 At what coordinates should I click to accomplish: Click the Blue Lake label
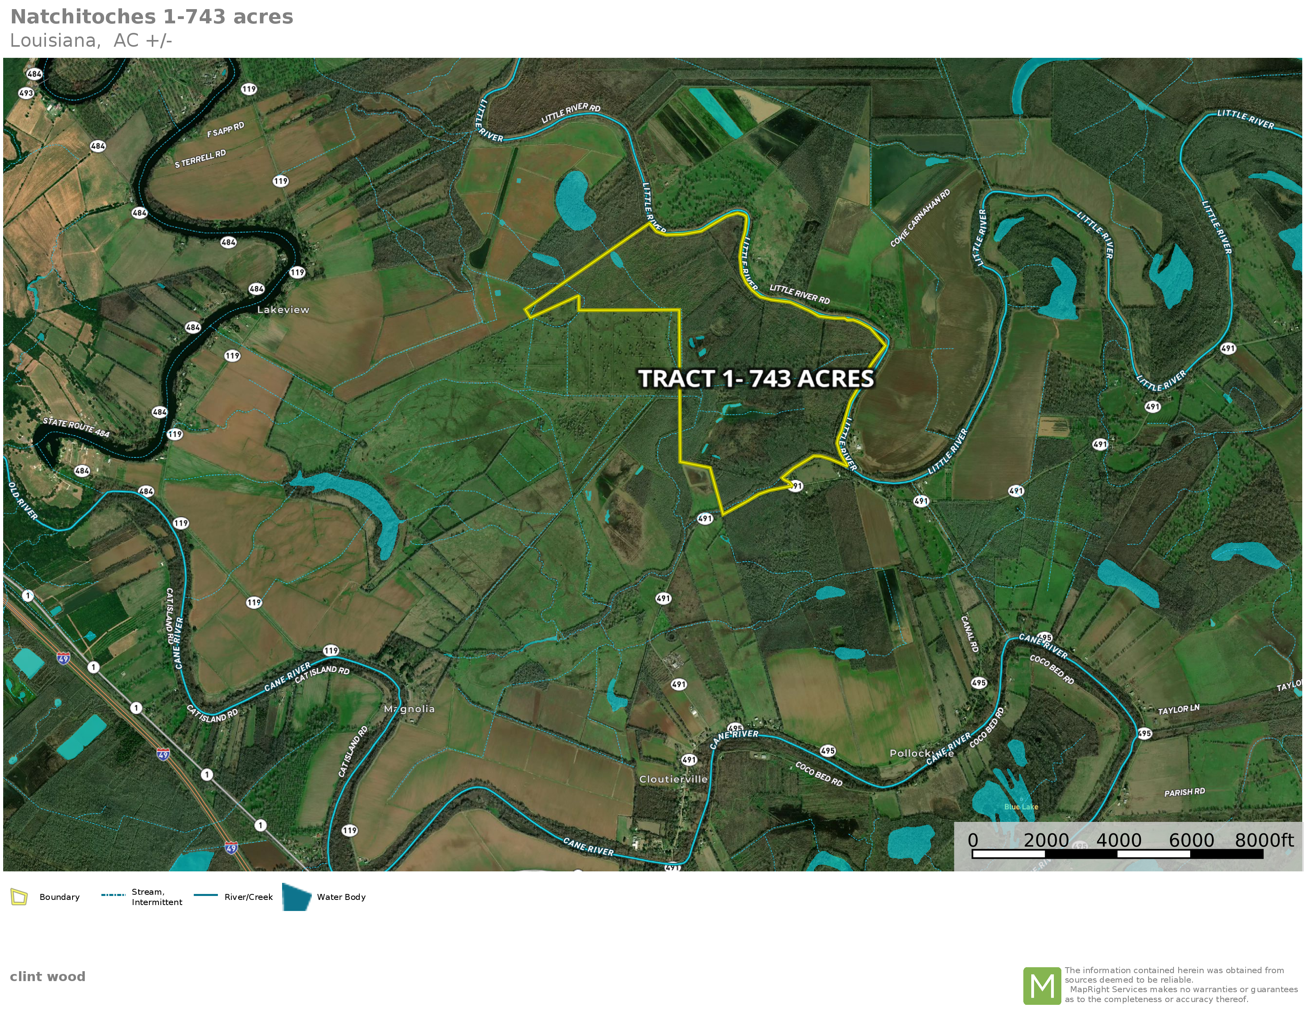click(x=1021, y=806)
